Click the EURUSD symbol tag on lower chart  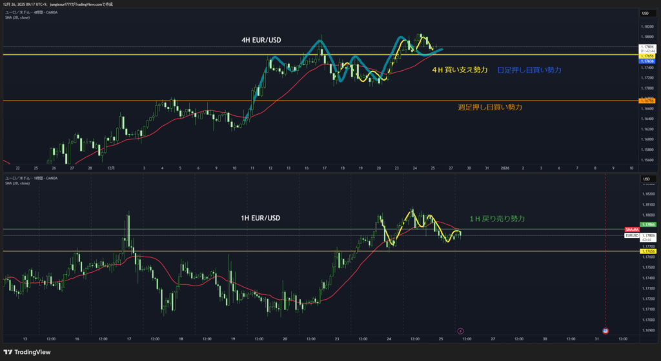(x=631, y=235)
